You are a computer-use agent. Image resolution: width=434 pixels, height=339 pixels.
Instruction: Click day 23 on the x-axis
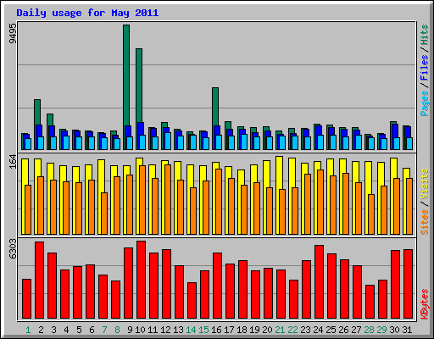305,330
